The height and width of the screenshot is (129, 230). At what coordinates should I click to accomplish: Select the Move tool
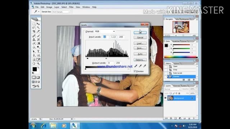[38, 24]
